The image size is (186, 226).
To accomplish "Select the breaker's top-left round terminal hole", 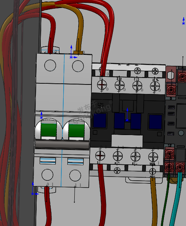I will pos(50,65).
